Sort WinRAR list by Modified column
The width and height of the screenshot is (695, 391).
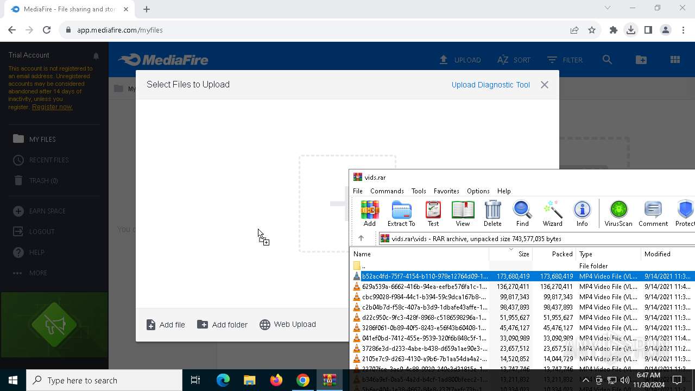[x=668, y=254]
